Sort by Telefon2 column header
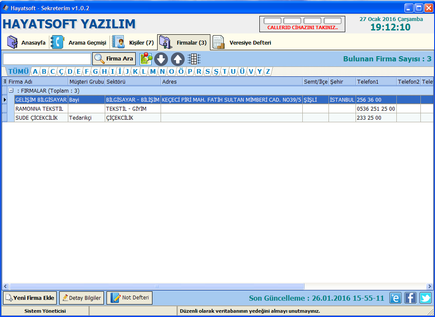 409,82
